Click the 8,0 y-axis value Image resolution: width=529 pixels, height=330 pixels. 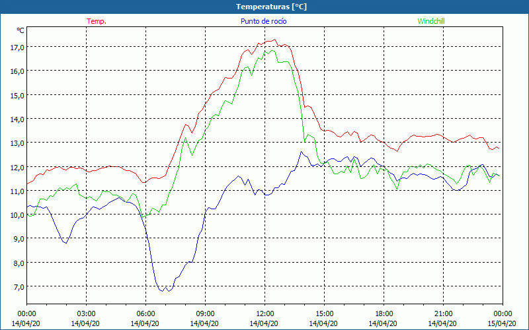[x=19, y=263]
